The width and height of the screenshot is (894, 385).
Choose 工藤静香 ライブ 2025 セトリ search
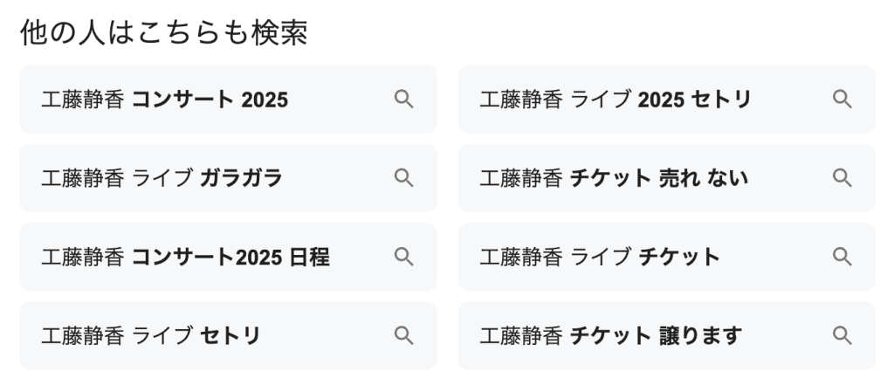coord(615,100)
